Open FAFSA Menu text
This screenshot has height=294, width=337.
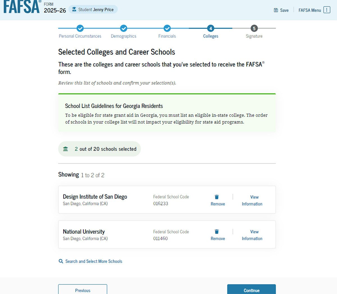[x=310, y=10]
